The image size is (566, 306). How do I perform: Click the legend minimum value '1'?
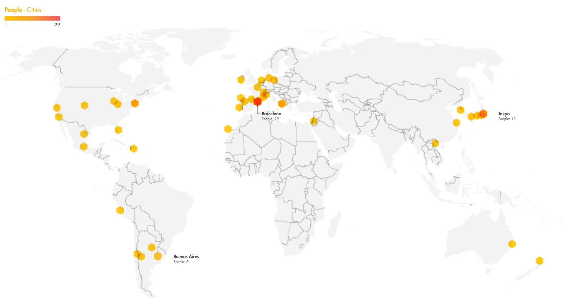[x=6, y=25]
